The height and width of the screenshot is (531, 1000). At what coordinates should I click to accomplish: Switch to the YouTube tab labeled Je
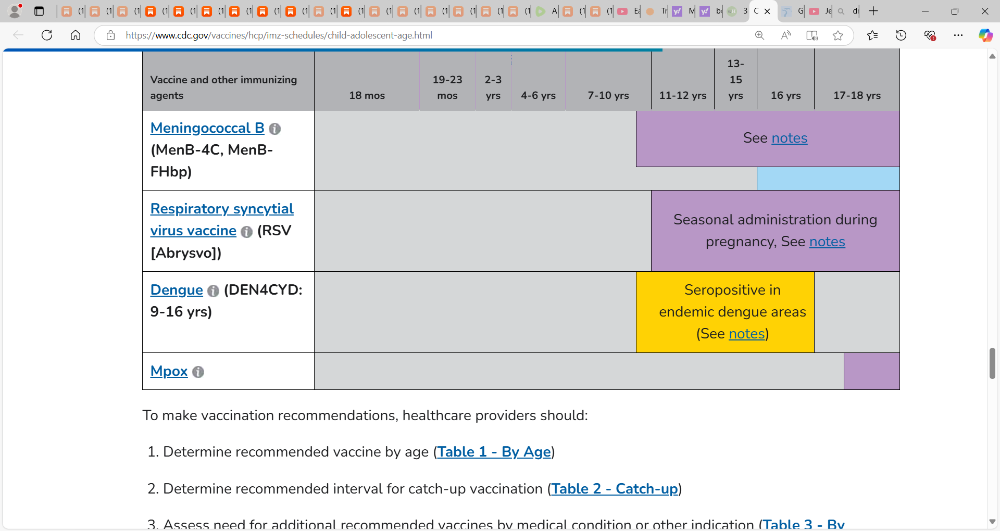(820, 11)
